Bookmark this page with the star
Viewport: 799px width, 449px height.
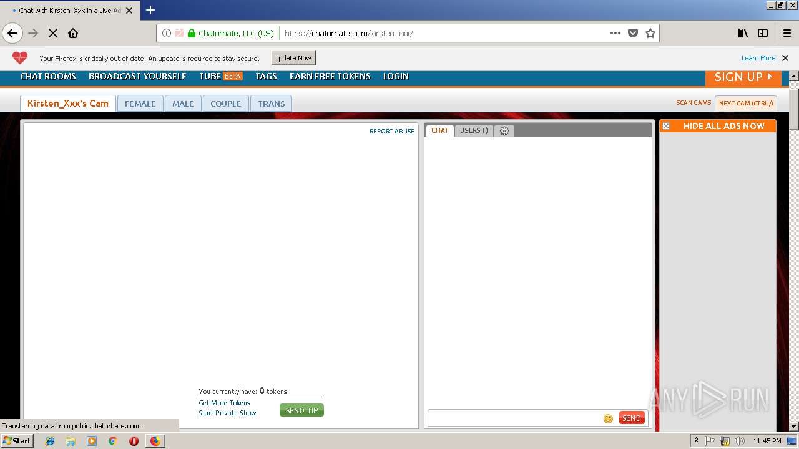click(x=650, y=33)
